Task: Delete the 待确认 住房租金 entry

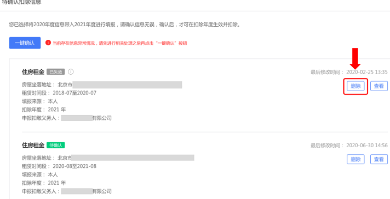Action: [355, 159]
